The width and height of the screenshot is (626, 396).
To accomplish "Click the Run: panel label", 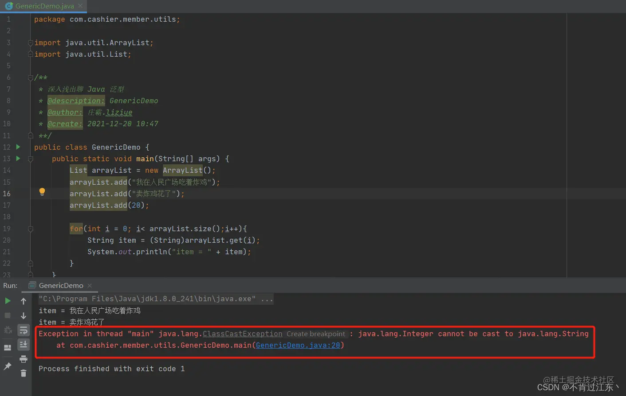I will [x=10, y=286].
